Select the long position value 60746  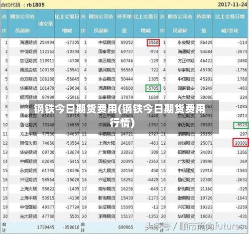click(x=127, y=61)
